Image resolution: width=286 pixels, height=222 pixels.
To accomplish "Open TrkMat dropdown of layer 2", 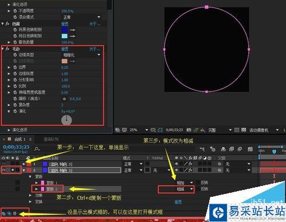I will click(x=161, y=170).
